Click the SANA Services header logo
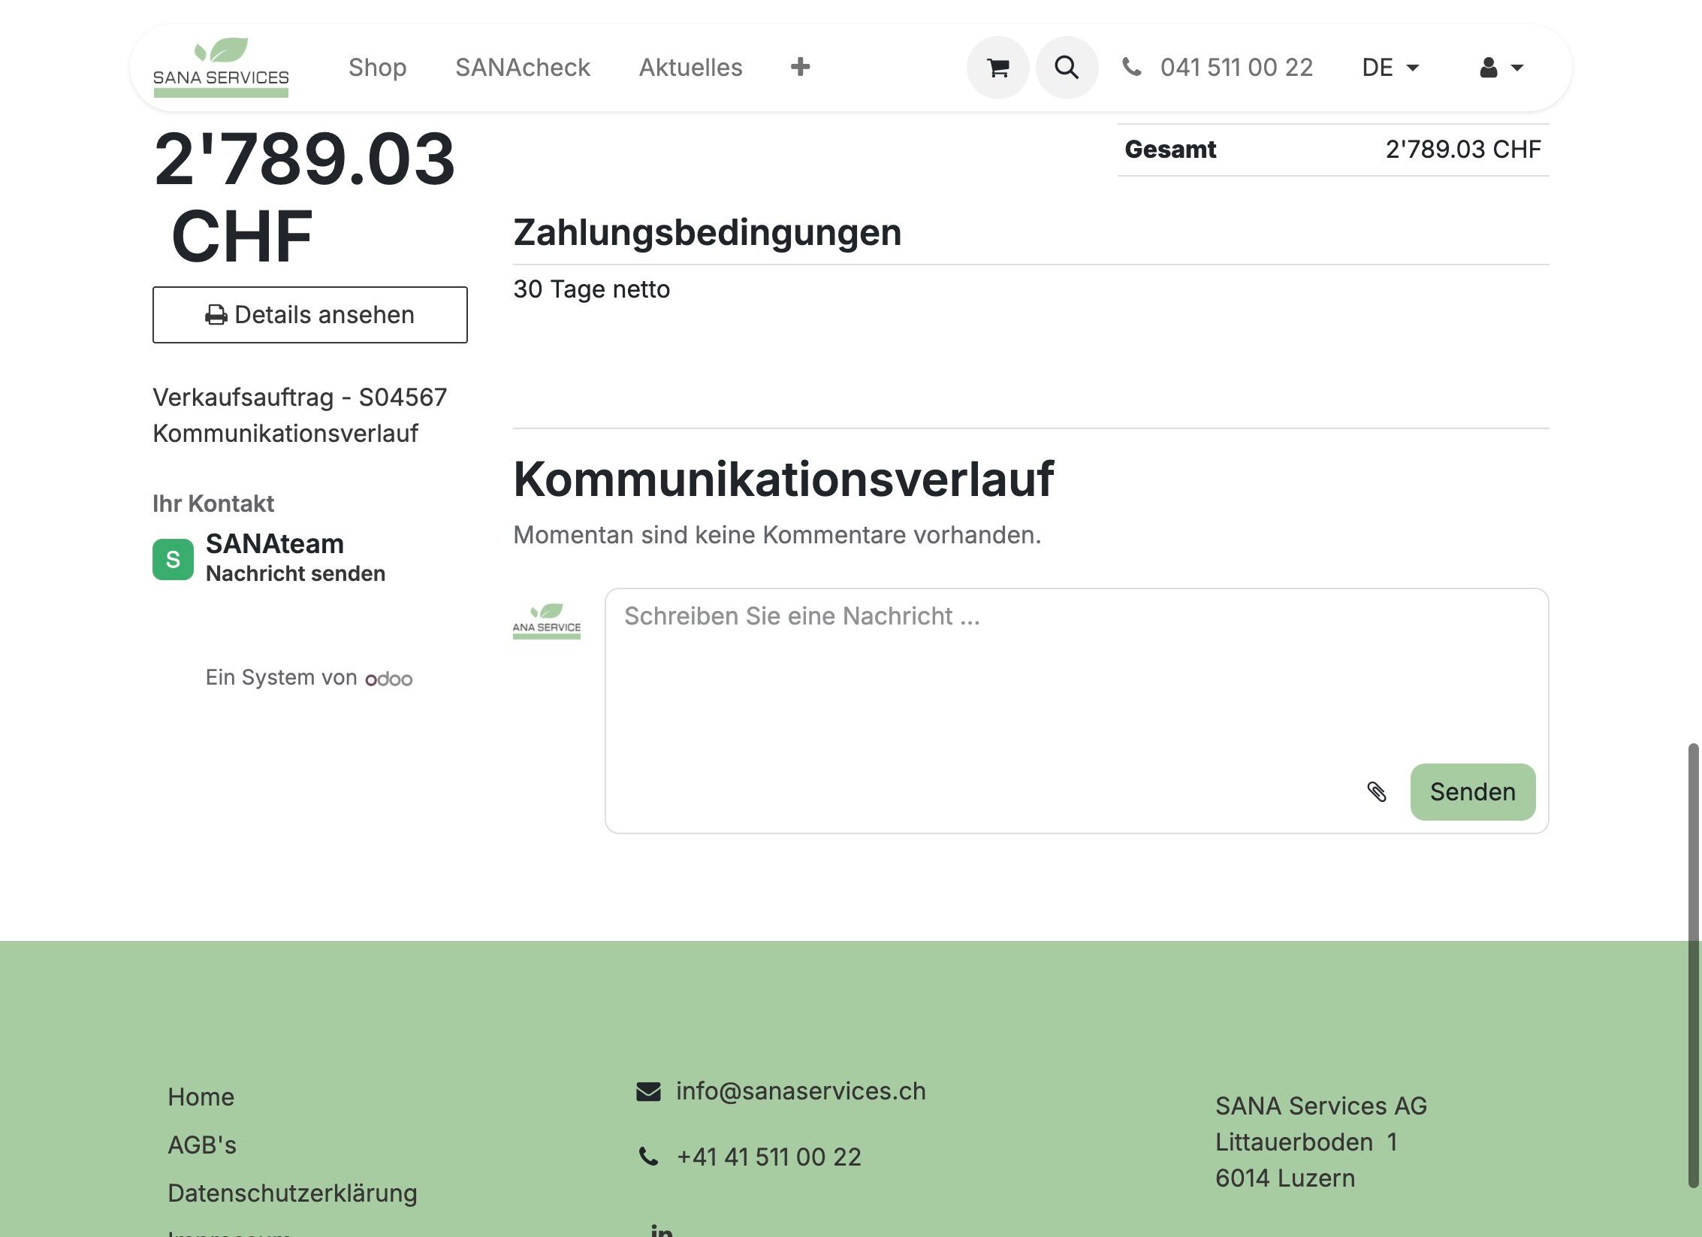The height and width of the screenshot is (1237, 1702). [221, 68]
